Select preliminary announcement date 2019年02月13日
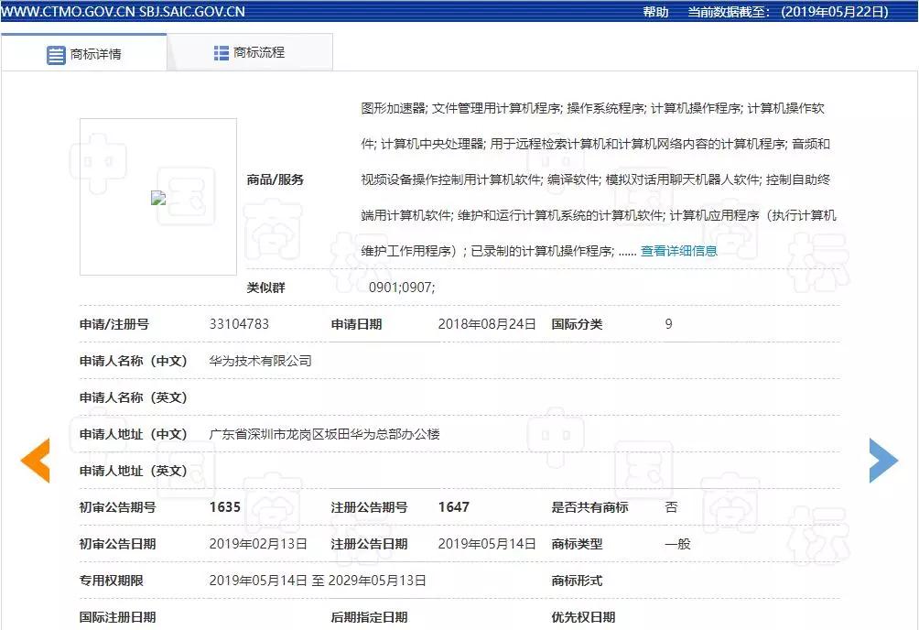The image size is (919, 630). pos(258,544)
